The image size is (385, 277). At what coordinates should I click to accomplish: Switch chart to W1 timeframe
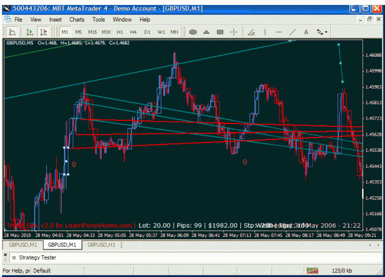[x=161, y=32]
